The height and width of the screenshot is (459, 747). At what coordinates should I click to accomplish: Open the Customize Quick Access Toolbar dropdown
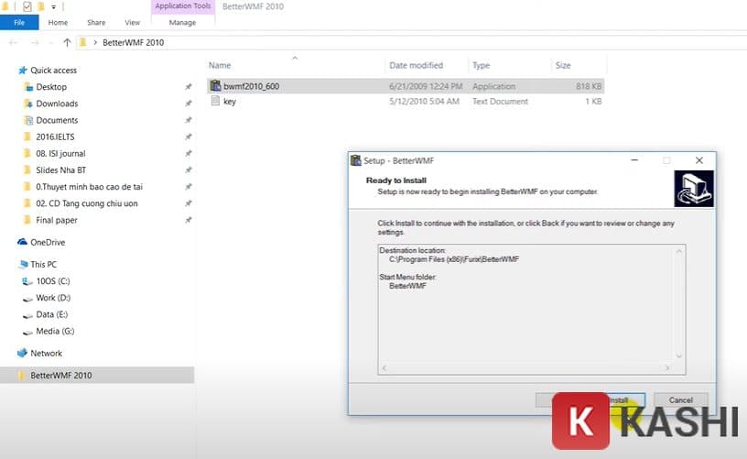coord(53,6)
